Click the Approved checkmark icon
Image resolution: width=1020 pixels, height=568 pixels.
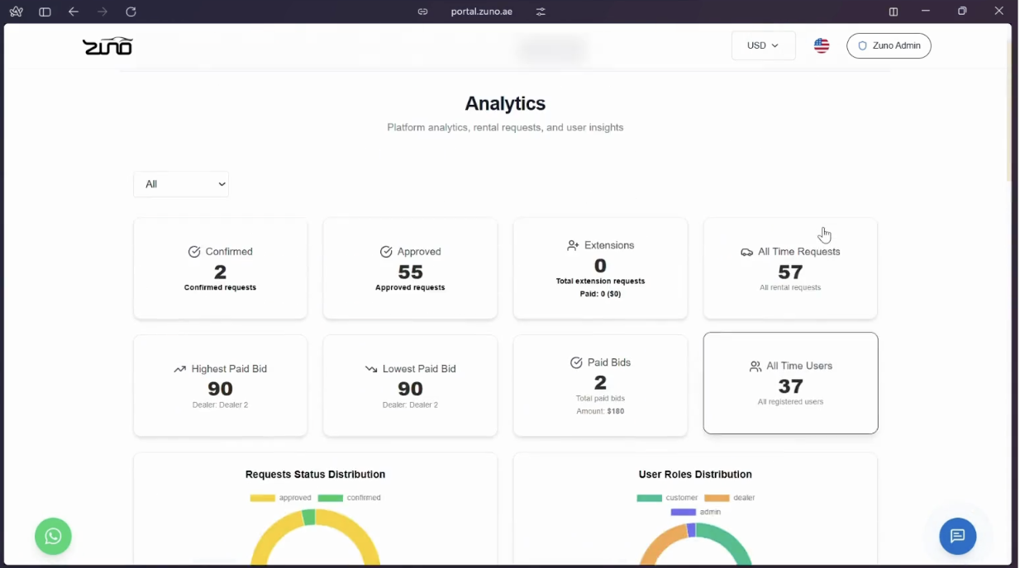point(386,252)
